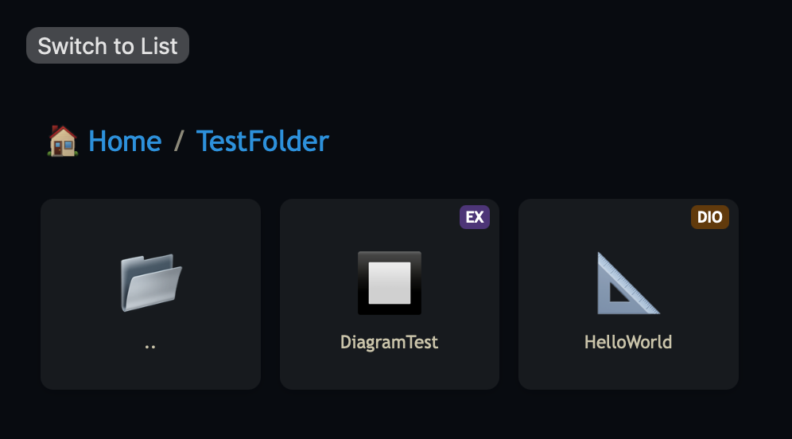Click the brown DIO badge
792x439 pixels.
[x=709, y=217]
